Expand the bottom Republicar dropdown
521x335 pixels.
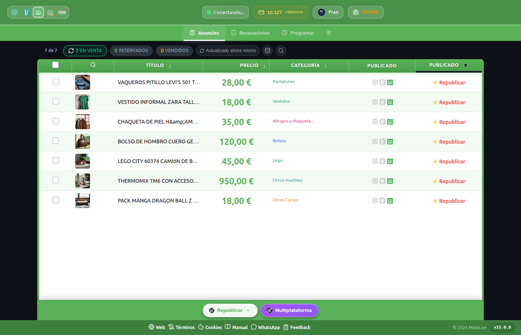point(230,310)
